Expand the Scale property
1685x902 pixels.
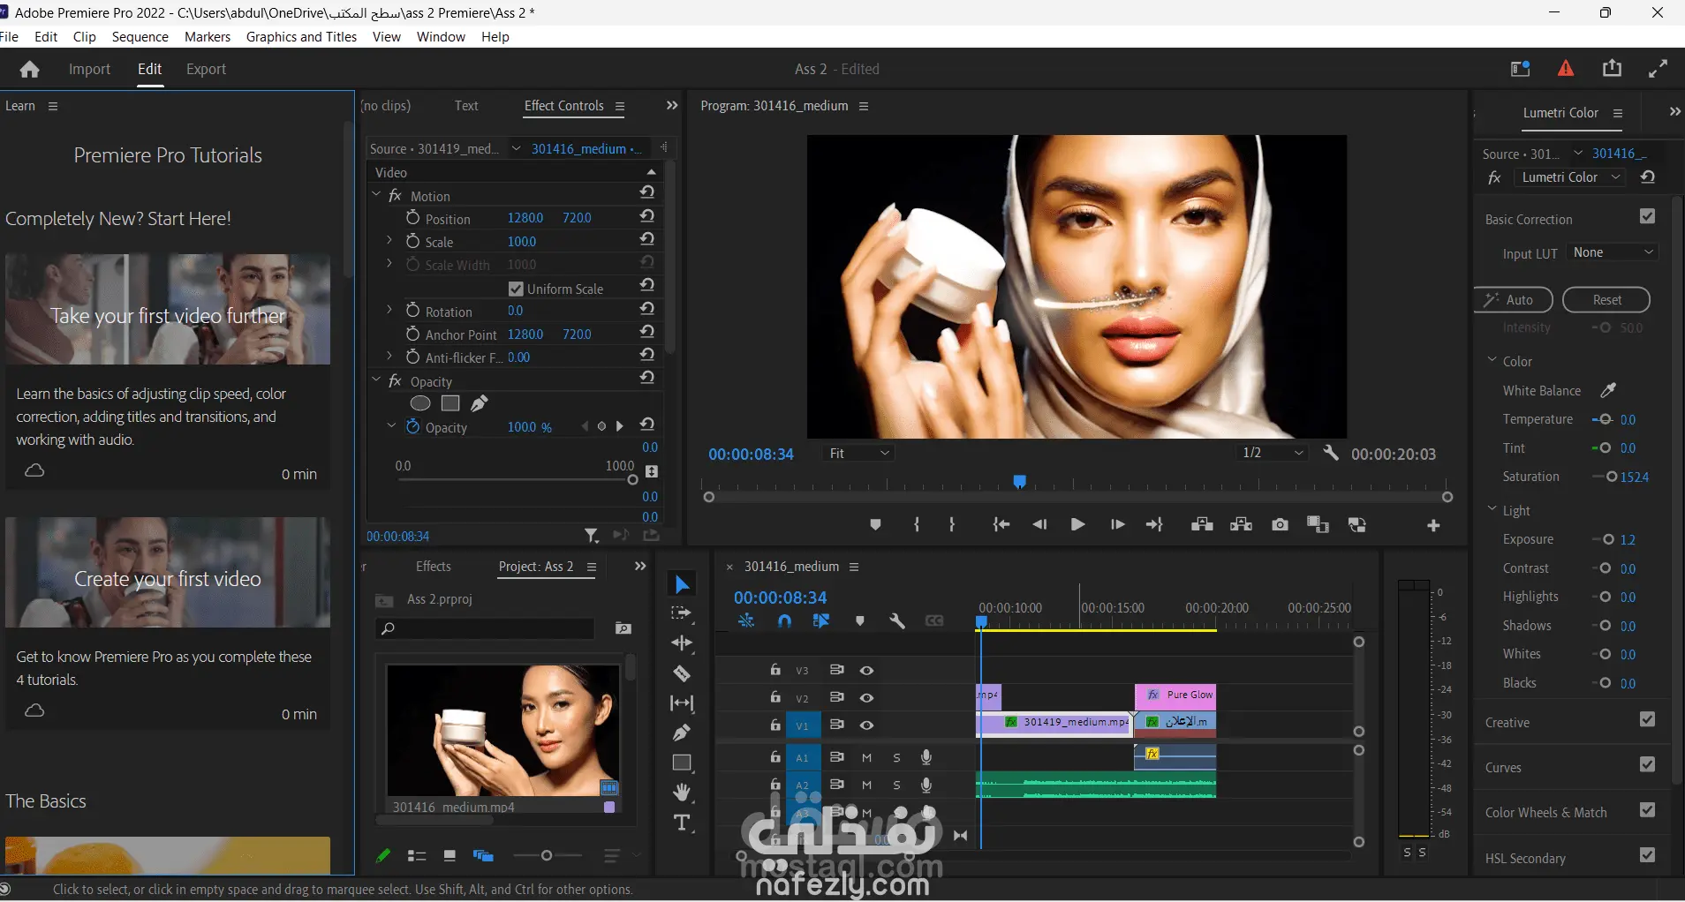[x=389, y=240]
